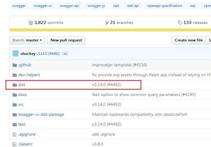
Task: Open the 'feat: option to show common query' commit
Action: coord(144,95)
